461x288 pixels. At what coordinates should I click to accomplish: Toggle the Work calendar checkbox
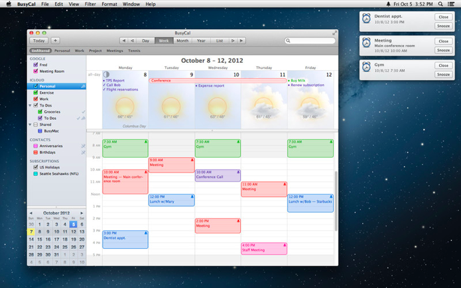pyautogui.click(x=36, y=99)
